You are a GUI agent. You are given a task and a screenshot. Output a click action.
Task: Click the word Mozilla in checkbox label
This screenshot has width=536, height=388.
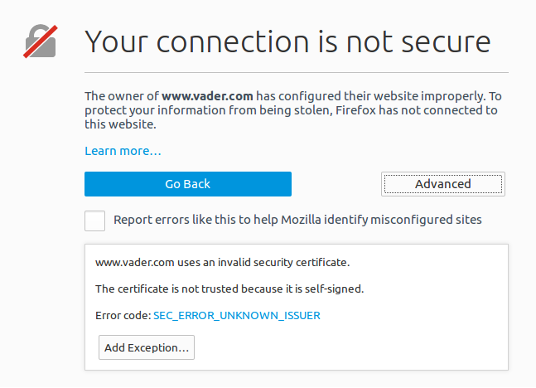(302, 220)
